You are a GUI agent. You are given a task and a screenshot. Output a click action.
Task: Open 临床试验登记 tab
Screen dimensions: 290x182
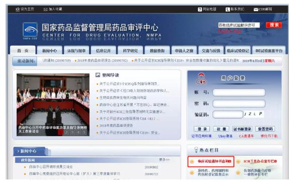pyautogui.click(x=238, y=50)
